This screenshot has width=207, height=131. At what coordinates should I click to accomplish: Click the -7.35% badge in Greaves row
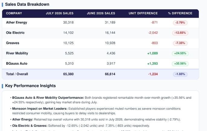point(180,43)
